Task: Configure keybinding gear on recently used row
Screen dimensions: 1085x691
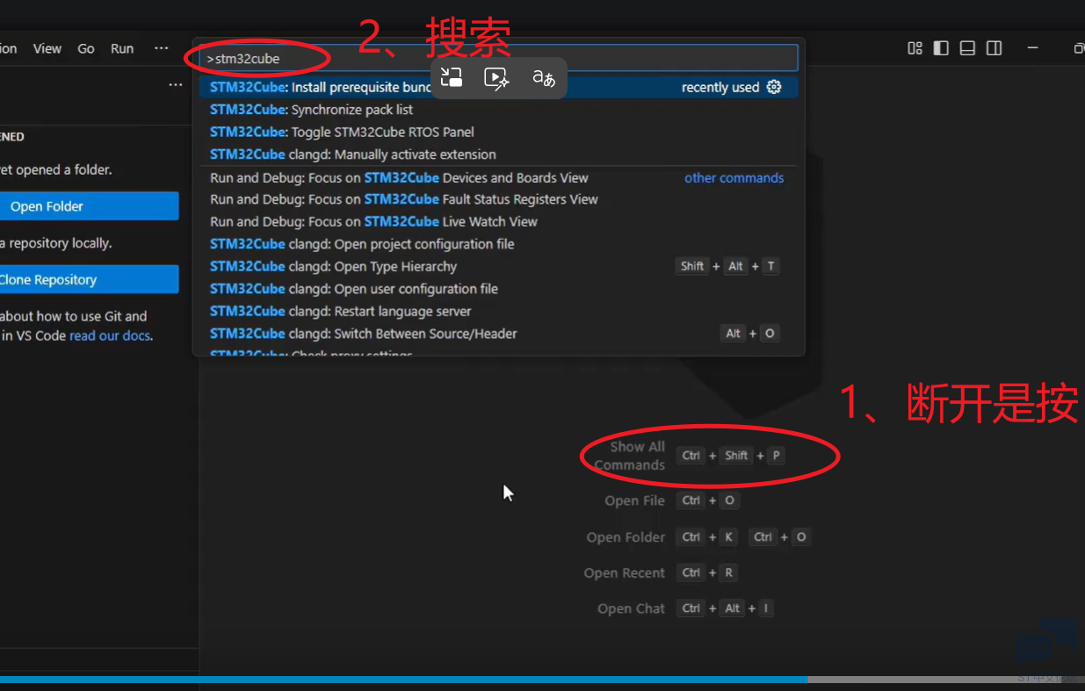Action: (774, 87)
